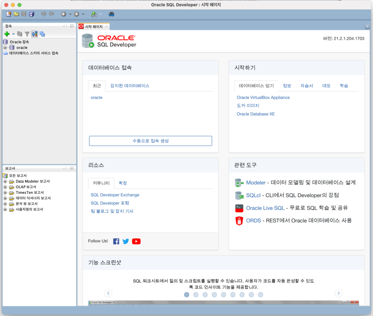Switch to the 감지된 데이터베이스 tab
Screen dimensions: 373x316
point(130,86)
